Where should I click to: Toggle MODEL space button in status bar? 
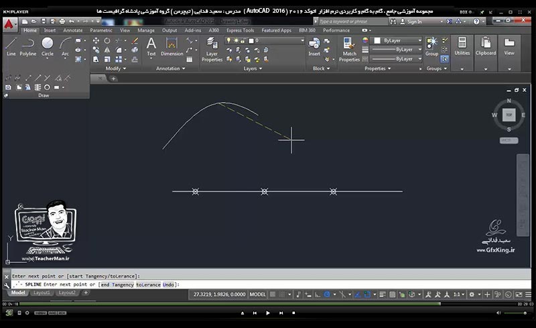click(257, 294)
